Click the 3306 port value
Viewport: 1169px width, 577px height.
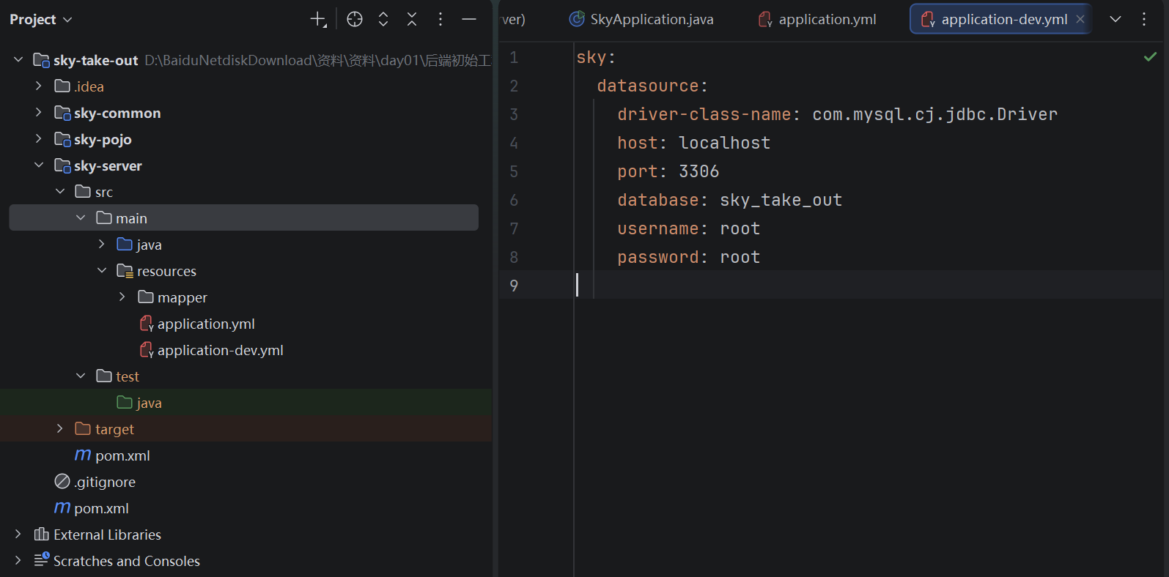[x=698, y=171]
